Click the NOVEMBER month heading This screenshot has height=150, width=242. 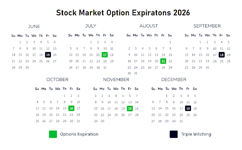(x=116, y=79)
